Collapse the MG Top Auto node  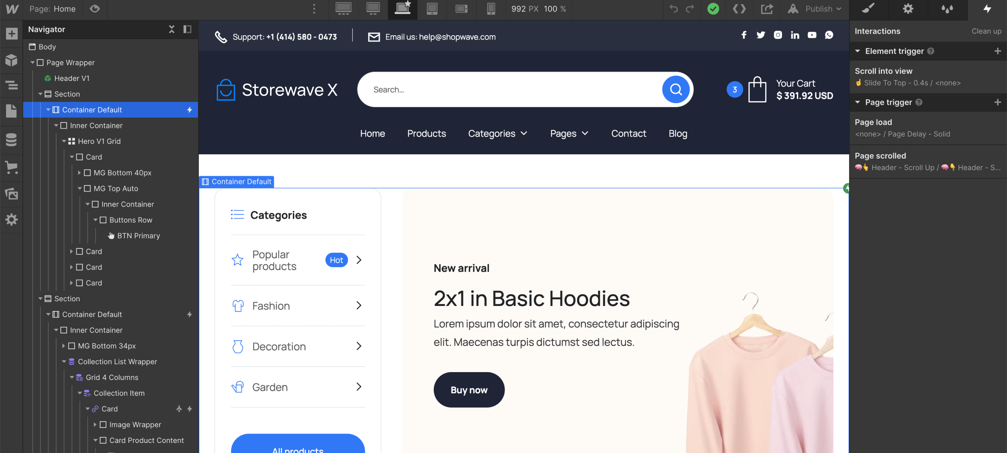coord(79,188)
